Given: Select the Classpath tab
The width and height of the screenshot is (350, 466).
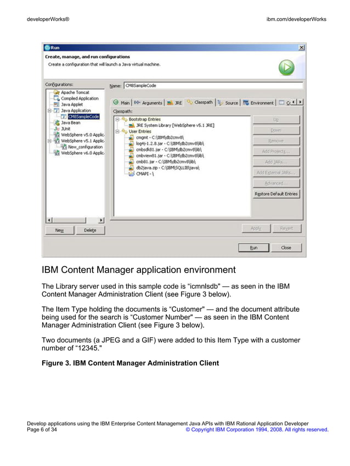Looking at the screenshot, I should [200, 102].
